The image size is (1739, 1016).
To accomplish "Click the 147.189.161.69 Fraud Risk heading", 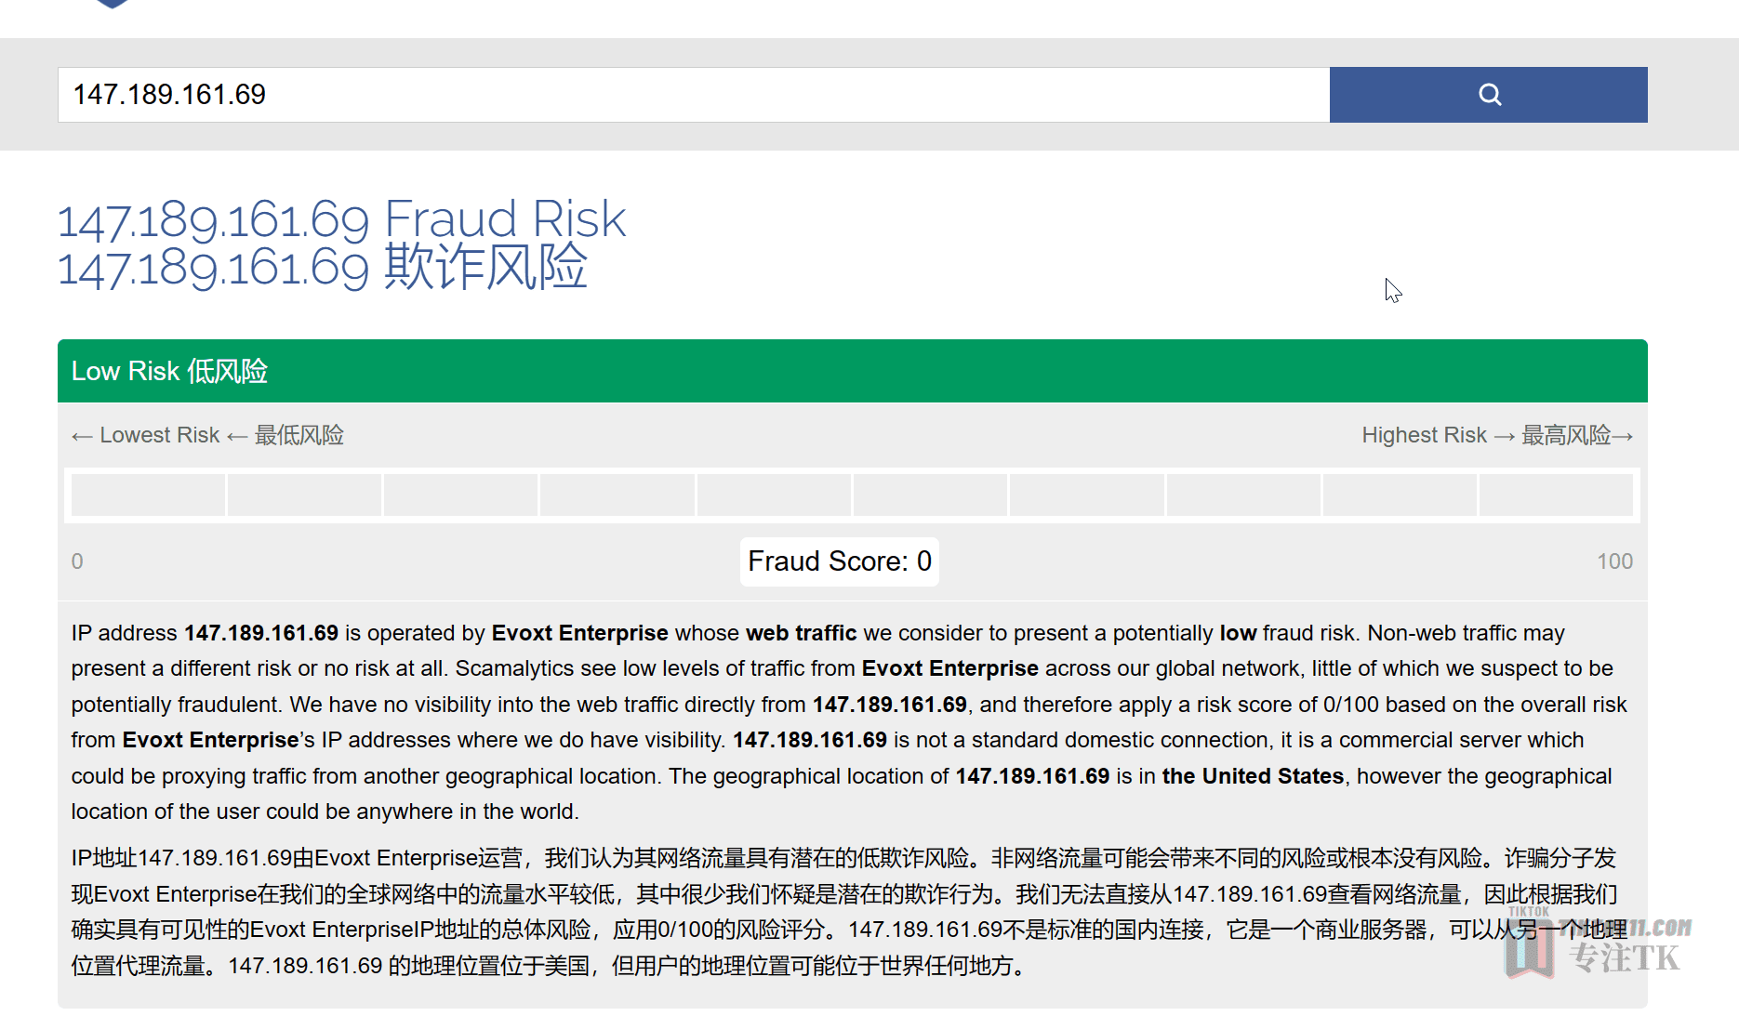I will click(341, 219).
